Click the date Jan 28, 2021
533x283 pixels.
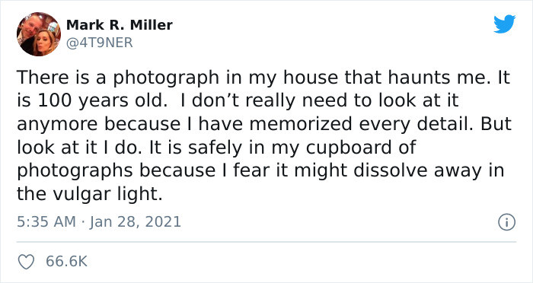136,222
